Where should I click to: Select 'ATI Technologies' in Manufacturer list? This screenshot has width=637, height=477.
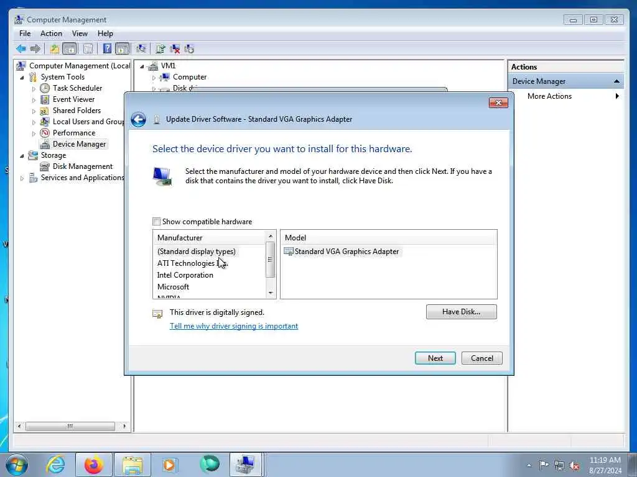[192, 263]
